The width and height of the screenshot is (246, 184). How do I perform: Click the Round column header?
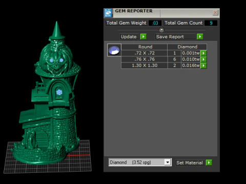(x=145, y=47)
